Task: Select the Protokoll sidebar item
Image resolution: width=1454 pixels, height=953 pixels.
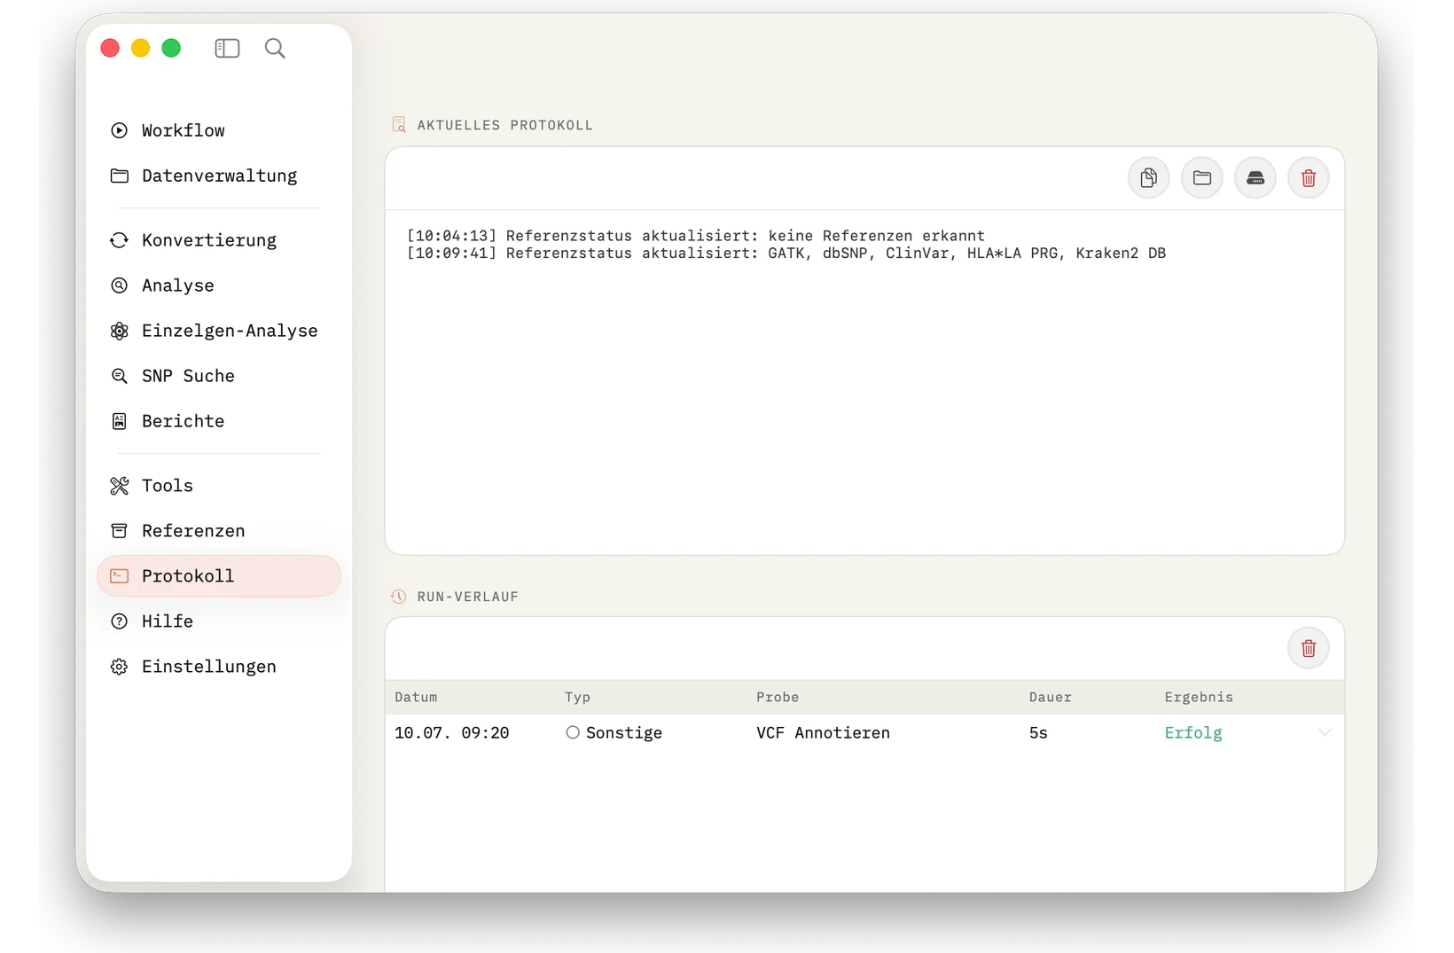Action: pyautogui.click(x=218, y=576)
